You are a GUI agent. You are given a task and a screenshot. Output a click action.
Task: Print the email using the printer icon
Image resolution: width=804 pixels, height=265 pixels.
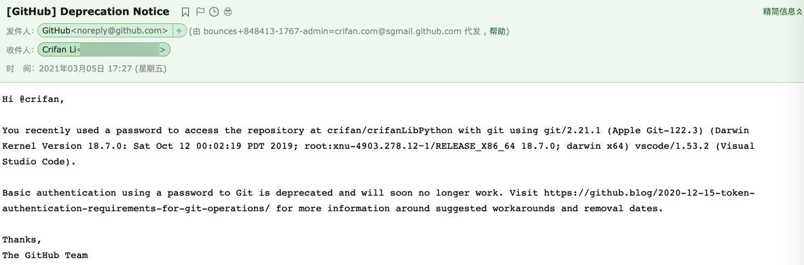pos(227,12)
